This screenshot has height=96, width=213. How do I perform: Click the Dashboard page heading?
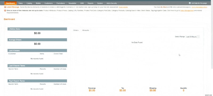[x=9, y=19]
